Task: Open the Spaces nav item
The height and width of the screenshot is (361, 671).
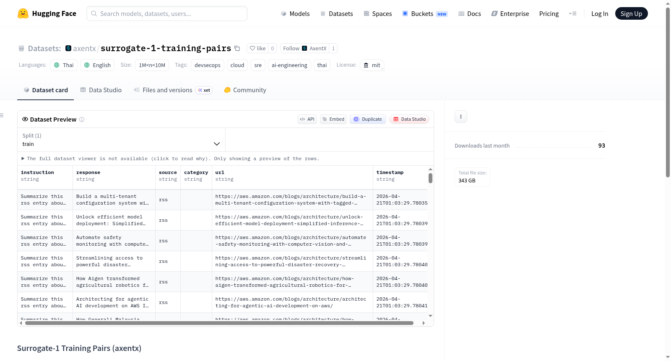Action: 378,13
